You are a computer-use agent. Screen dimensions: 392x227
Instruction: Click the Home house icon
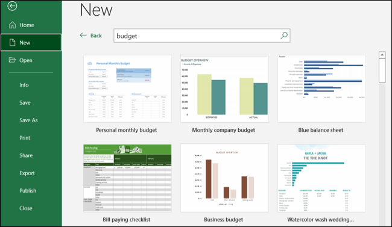point(12,25)
